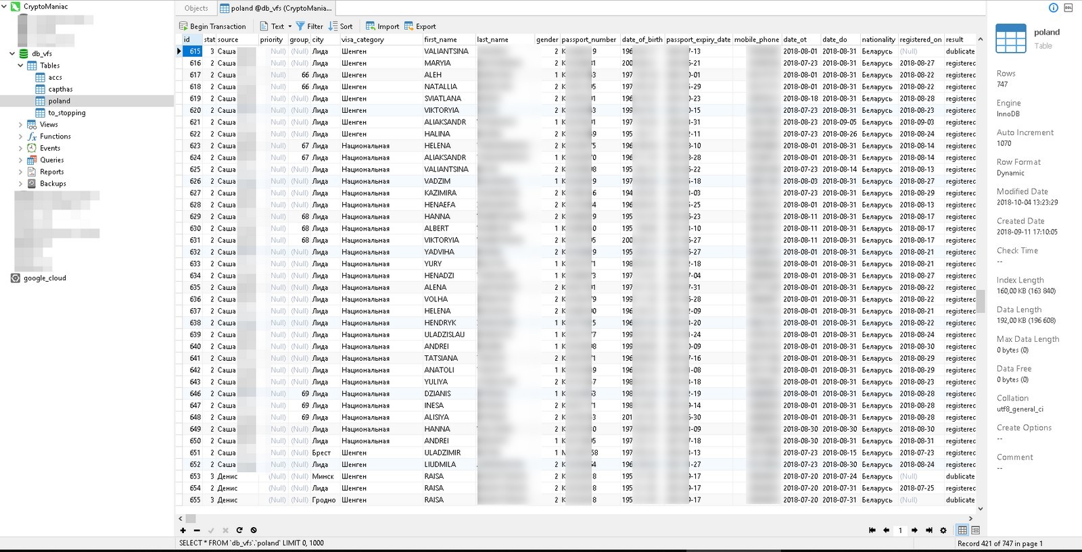Switch to the Objects tab
The height and width of the screenshot is (552, 1082).
(196, 8)
